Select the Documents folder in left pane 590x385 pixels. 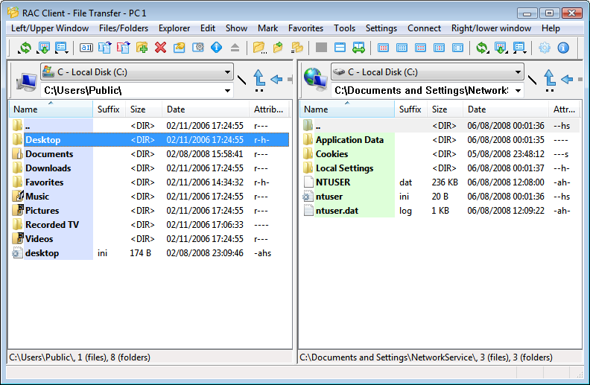(x=150, y=154)
